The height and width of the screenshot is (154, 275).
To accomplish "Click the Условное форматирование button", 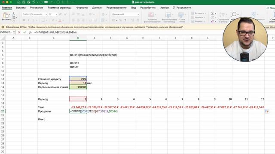I will point(152,18).
